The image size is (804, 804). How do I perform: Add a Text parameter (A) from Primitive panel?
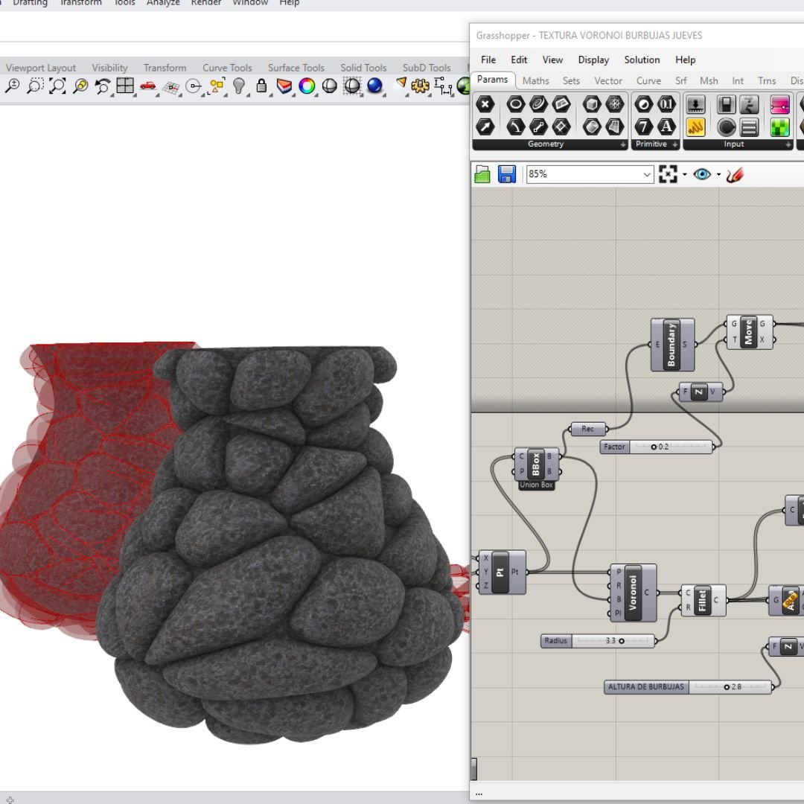tap(666, 127)
